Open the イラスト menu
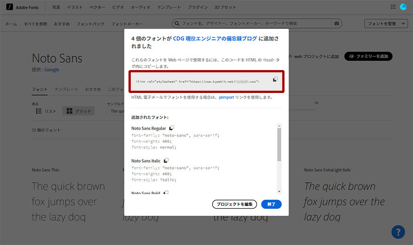The height and width of the screenshot is (245, 413). point(74,7)
